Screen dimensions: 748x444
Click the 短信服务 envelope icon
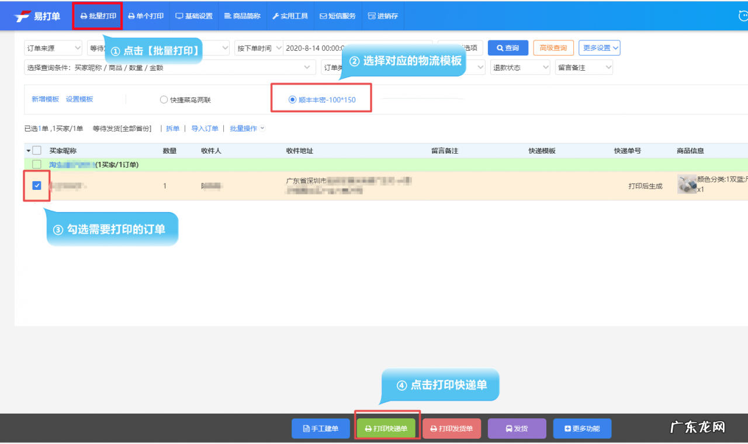(324, 16)
